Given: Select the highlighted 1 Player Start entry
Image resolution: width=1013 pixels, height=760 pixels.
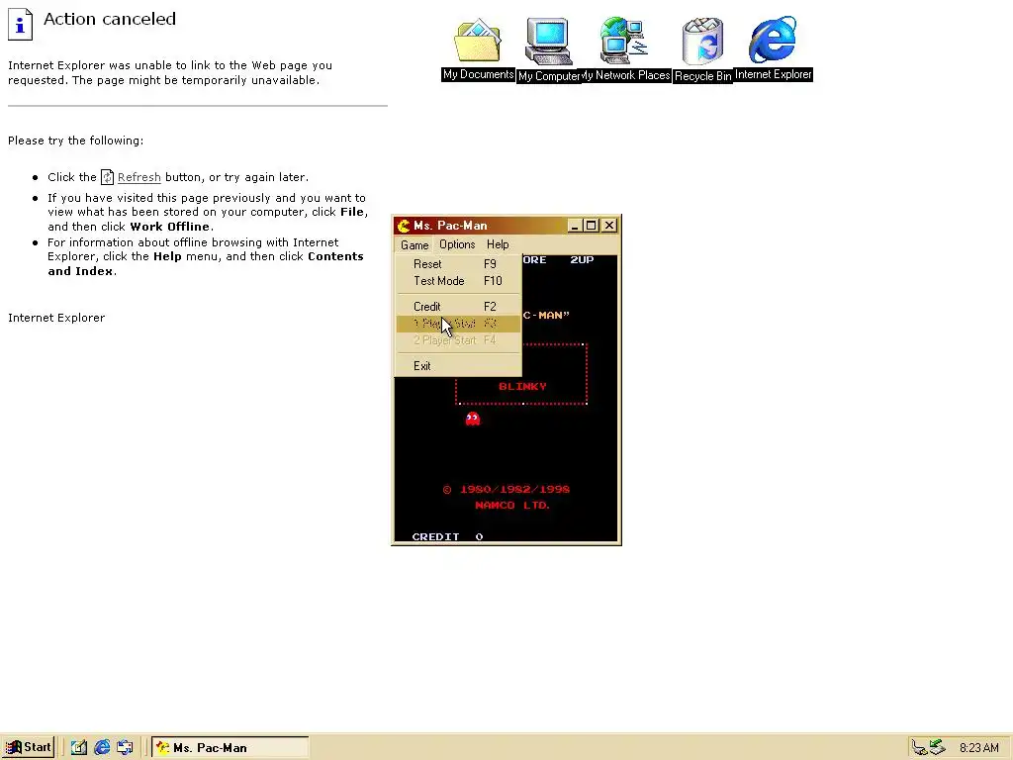Looking at the screenshot, I should click(458, 324).
